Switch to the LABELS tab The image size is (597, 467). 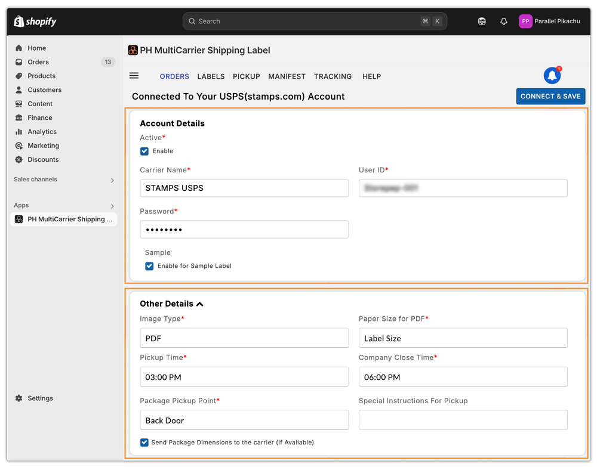(211, 76)
